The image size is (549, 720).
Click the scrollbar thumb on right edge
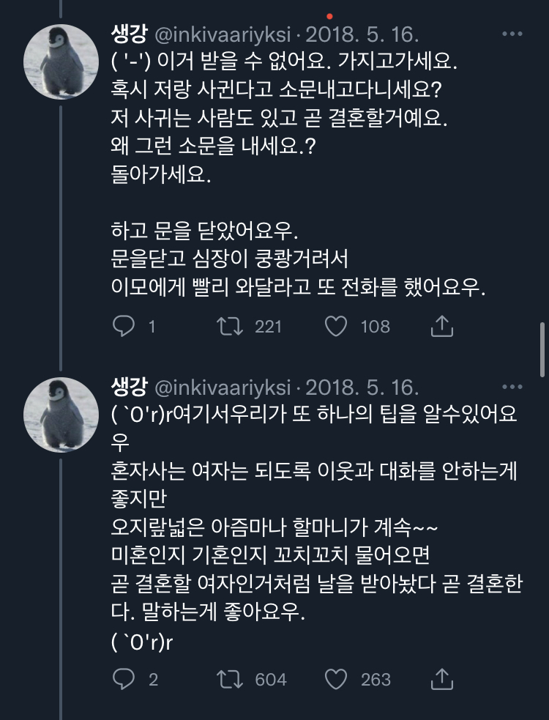[542, 352]
